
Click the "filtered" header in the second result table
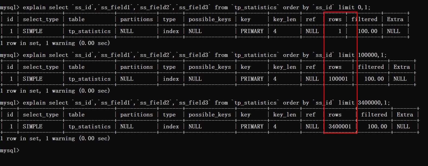tap(371, 67)
